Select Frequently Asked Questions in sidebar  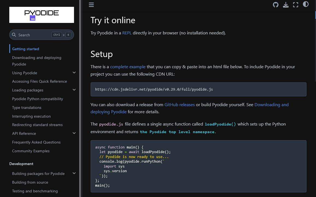tap(36, 142)
